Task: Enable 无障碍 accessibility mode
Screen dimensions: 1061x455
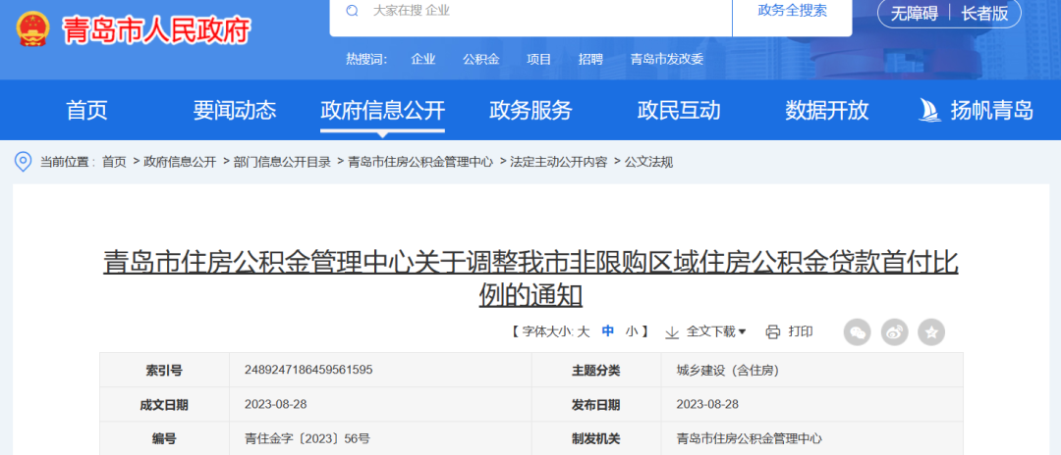Action: point(914,13)
